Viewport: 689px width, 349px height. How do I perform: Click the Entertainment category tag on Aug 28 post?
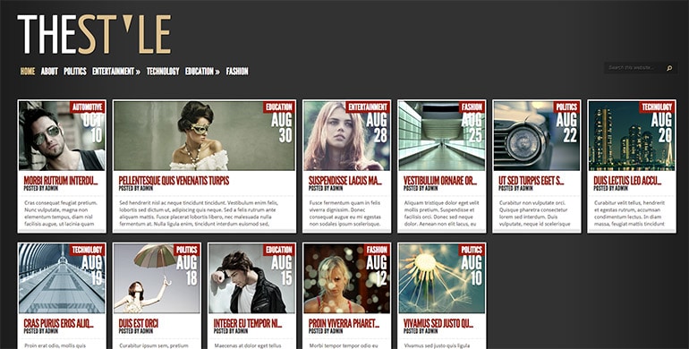368,107
